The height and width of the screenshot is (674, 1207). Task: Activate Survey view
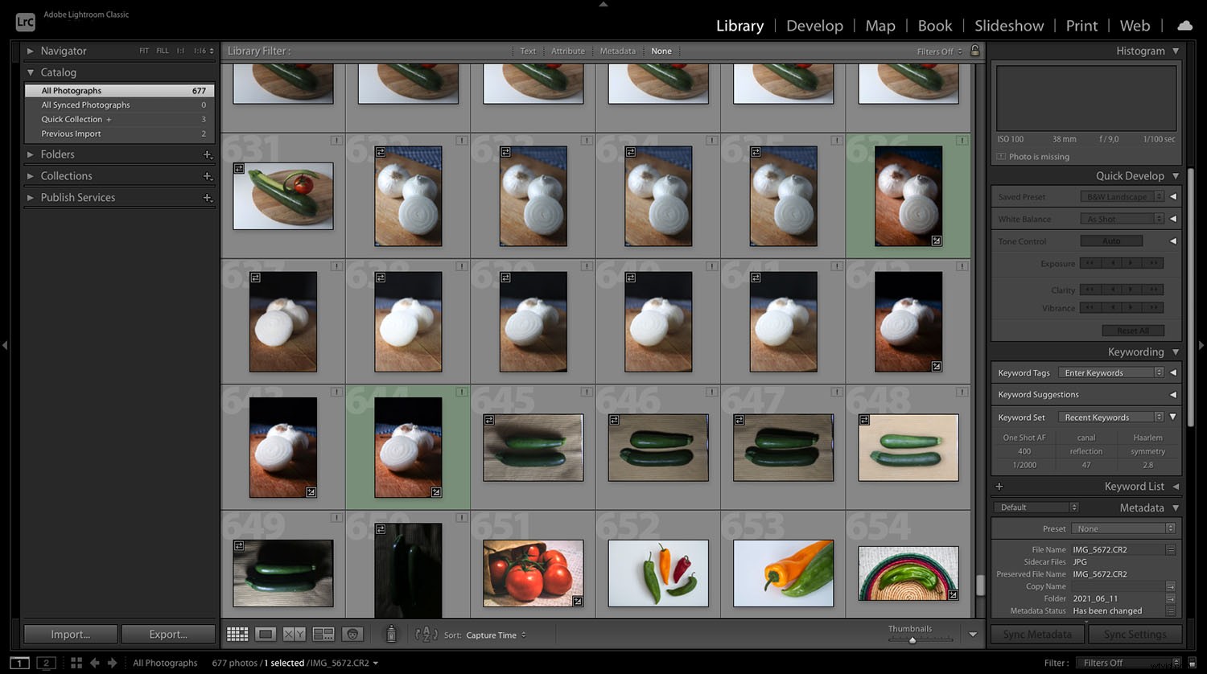coord(323,634)
